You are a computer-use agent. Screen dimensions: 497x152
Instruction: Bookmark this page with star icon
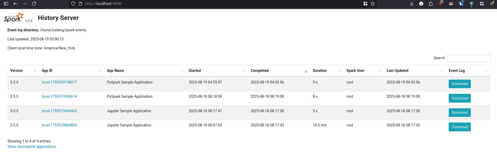(x=373, y=4)
